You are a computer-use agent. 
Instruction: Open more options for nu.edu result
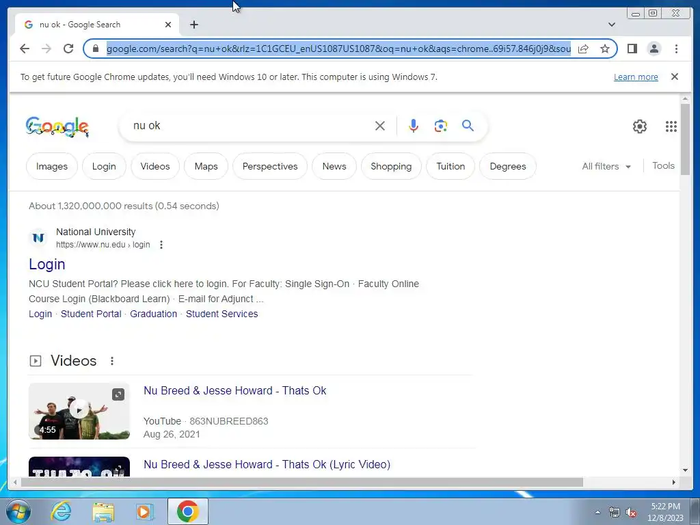click(x=161, y=245)
